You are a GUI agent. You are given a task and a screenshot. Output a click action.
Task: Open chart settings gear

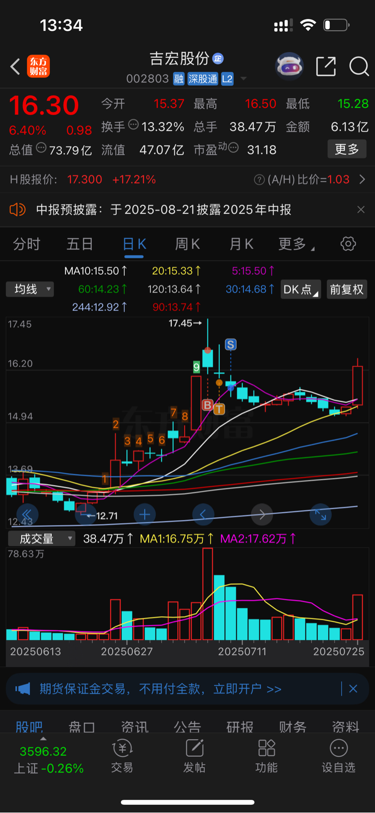pyautogui.click(x=348, y=243)
